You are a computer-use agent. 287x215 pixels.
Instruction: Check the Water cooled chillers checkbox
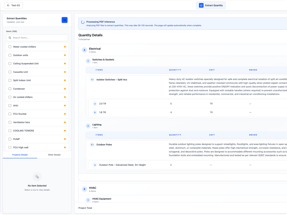click(x=10, y=47)
